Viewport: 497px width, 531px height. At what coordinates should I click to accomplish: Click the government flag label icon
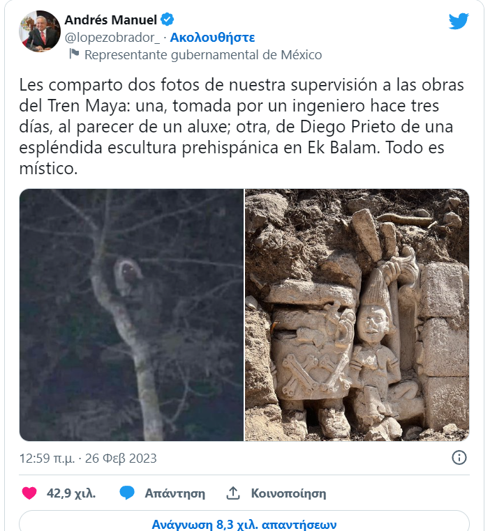point(74,54)
